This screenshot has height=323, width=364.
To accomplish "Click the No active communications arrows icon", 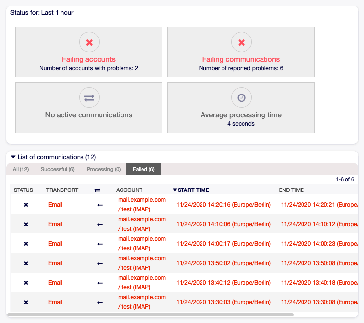I will pos(89,98).
